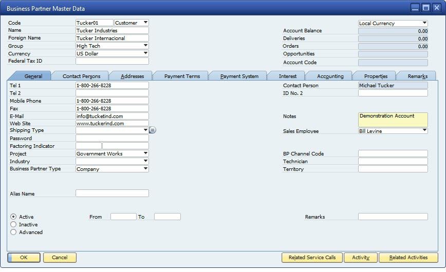This screenshot has width=446, height=272.
Task: Confirm with the OK button
Action: click(24, 257)
